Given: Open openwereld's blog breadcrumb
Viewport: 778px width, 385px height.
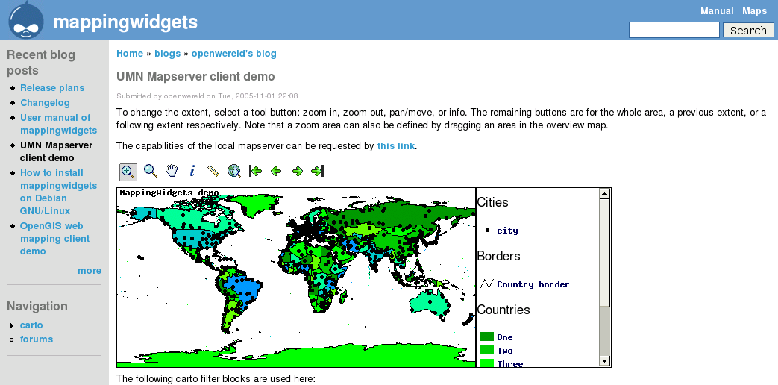Looking at the screenshot, I should [233, 54].
